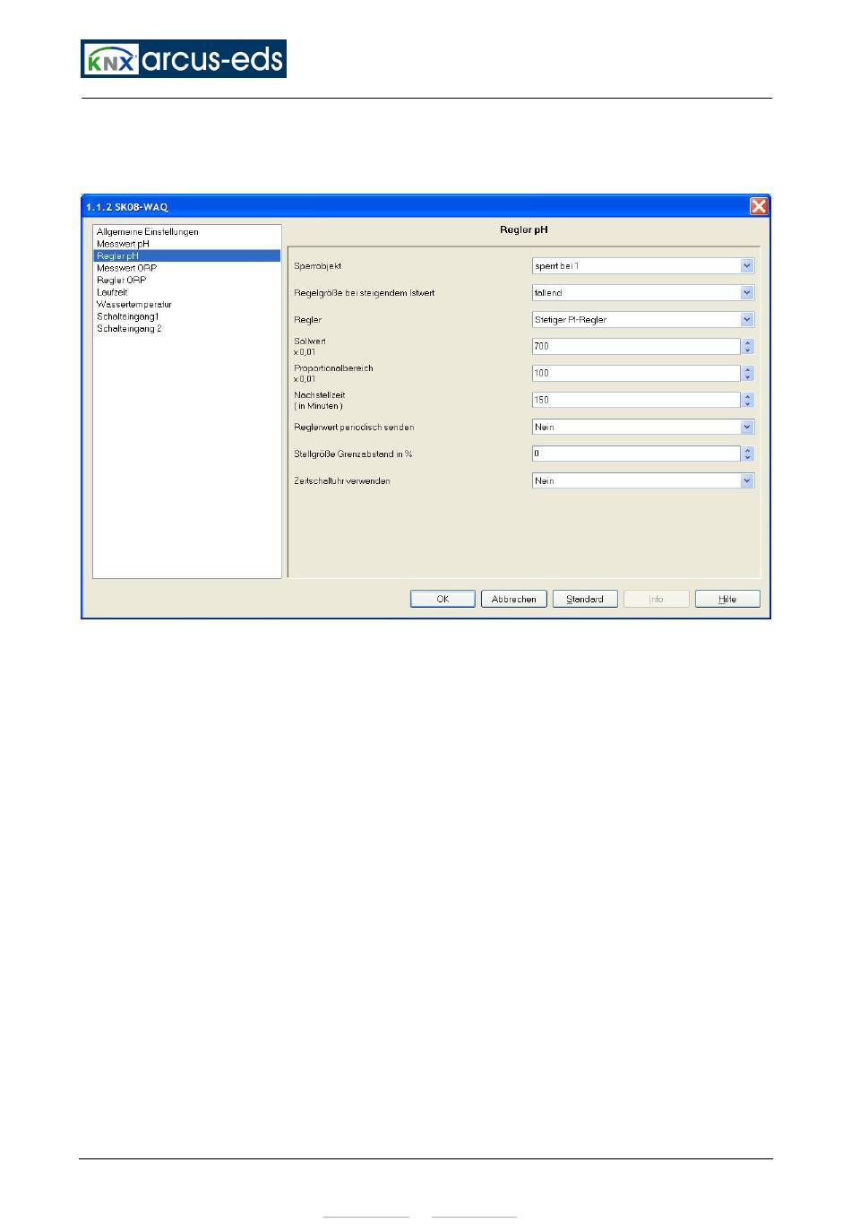Decrease Sollwert with the down arrow
This screenshot has width=851, height=1228.
[x=748, y=350]
